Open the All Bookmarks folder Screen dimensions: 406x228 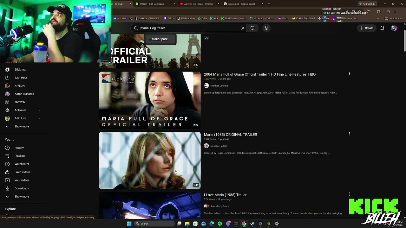point(394,18)
